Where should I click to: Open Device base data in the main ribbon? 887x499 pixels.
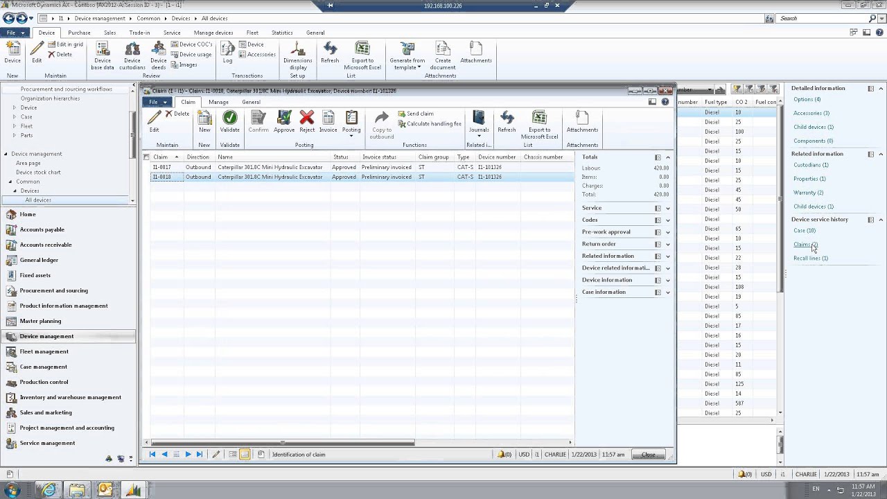103,55
